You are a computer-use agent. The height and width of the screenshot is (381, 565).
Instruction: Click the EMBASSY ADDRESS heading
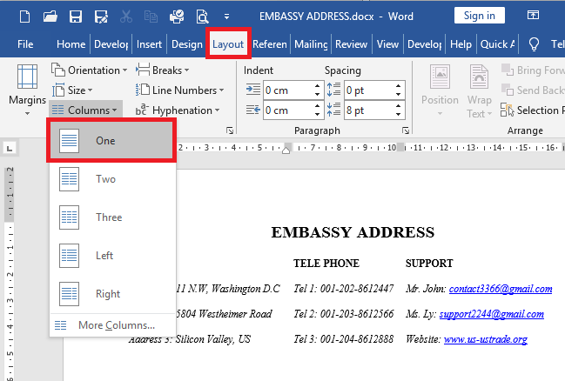353,232
